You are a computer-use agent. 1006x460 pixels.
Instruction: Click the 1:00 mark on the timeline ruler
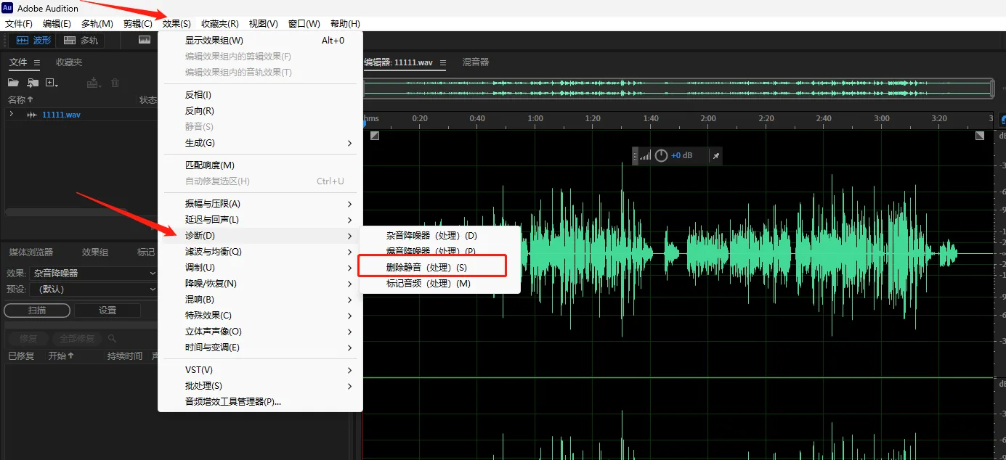click(535, 118)
